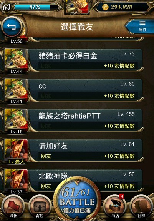
Task: Open the 社群 community icon
Action: click(x=141, y=207)
